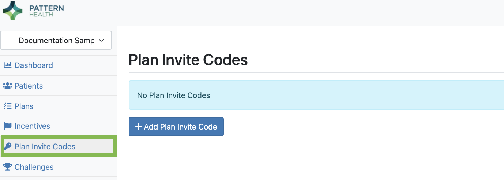Click the Plans checklist icon
Image resolution: width=504 pixels, height=180 pixels.
coord(7,106)
